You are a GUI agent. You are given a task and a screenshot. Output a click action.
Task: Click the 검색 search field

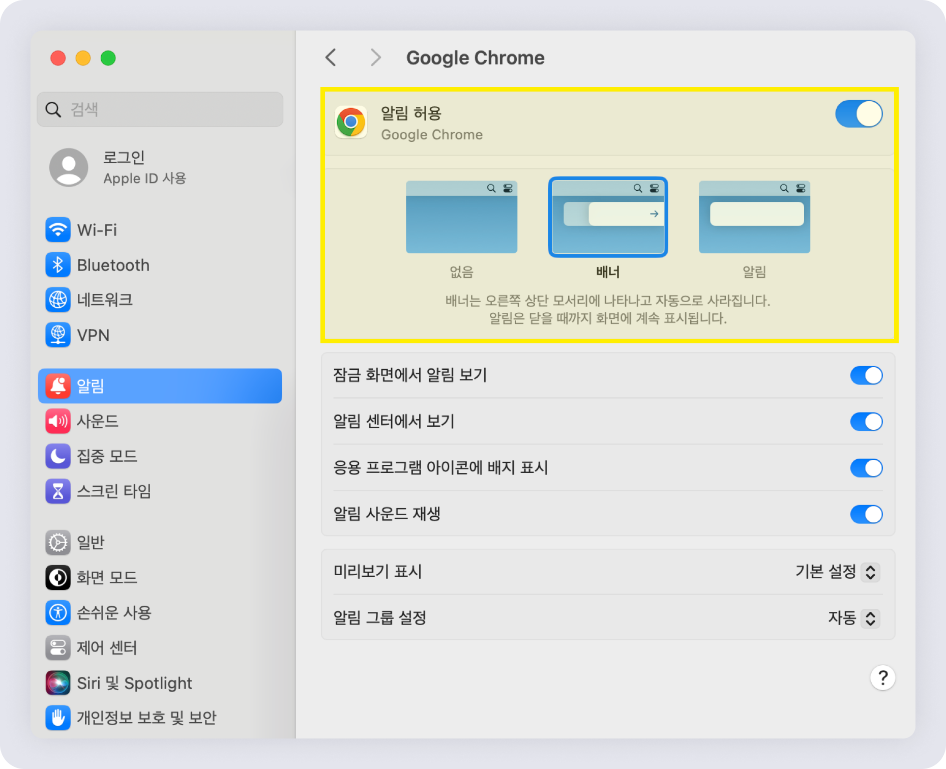pos(160,109)
